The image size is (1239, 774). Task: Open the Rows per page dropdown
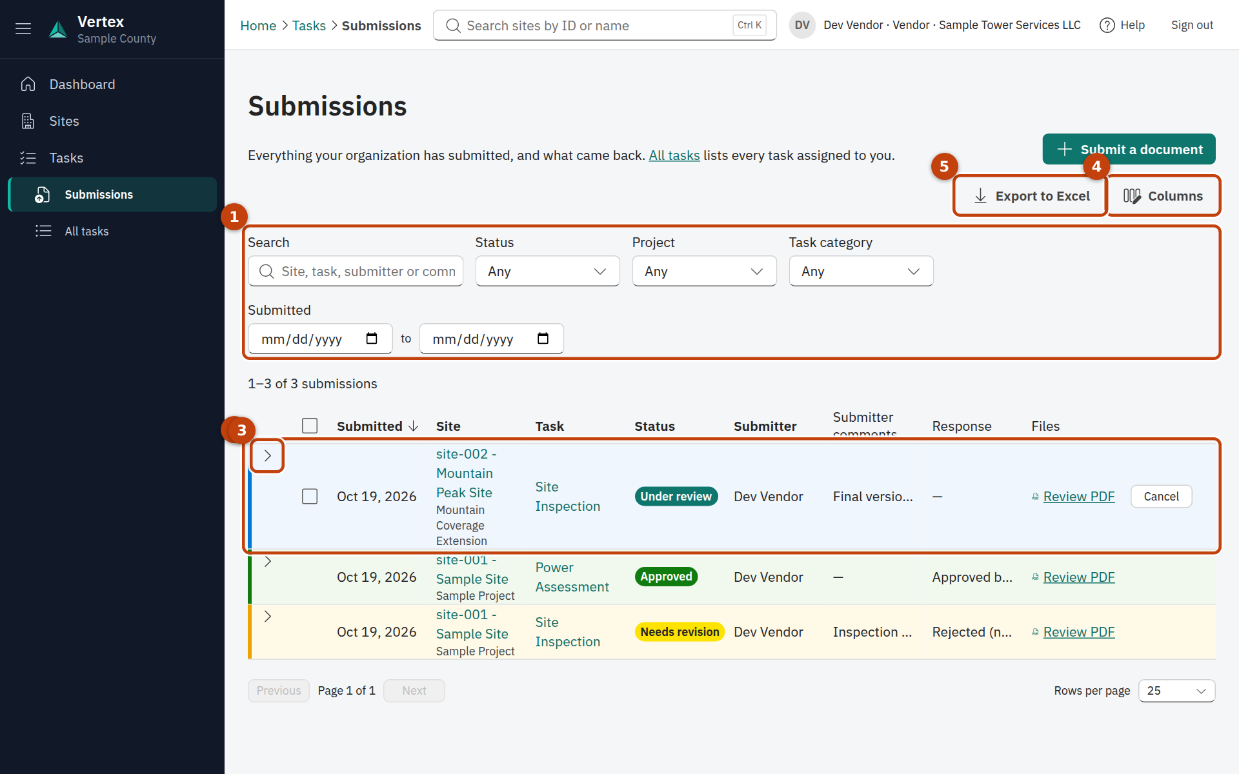coord(1176,691)
